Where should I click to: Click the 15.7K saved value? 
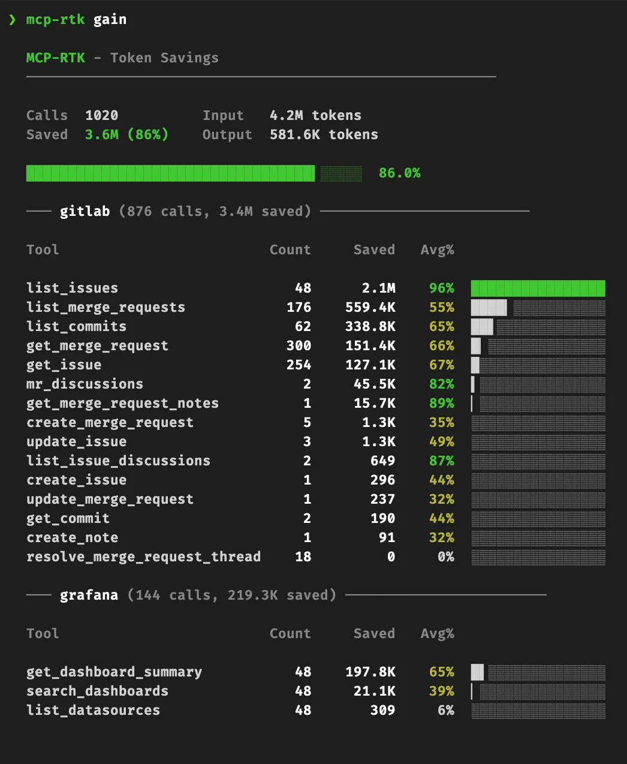coord(375,403)
